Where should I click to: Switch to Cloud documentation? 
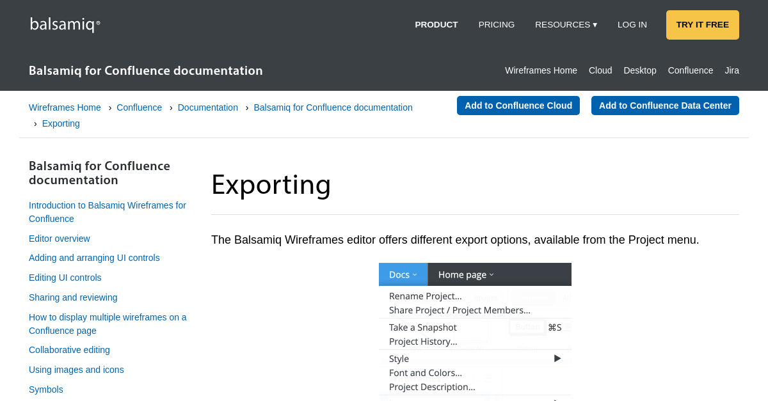coord(600,70)
